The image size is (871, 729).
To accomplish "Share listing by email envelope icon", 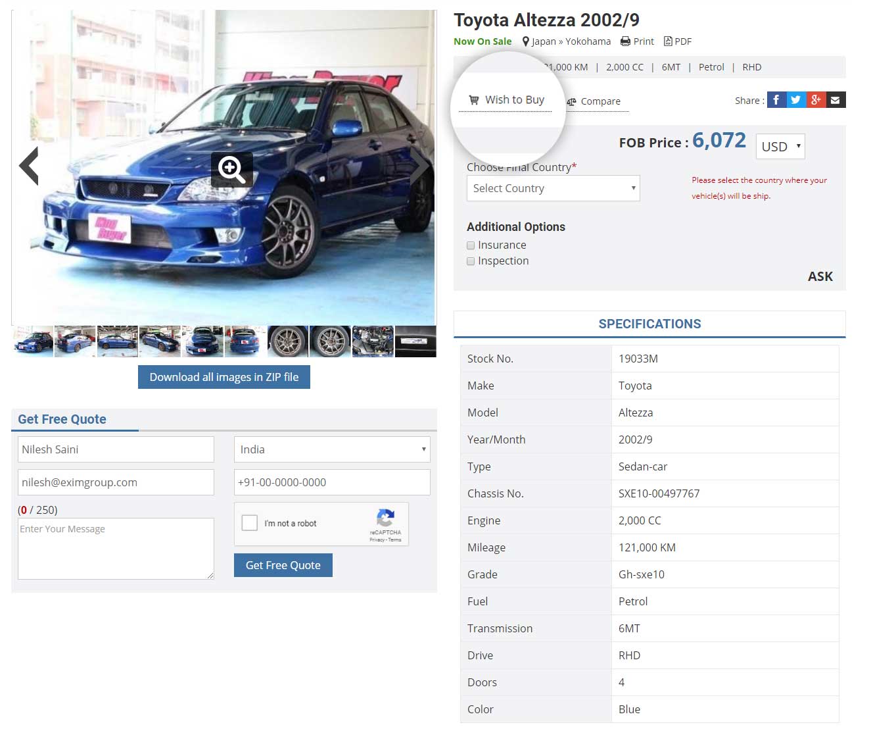I will tap(836, 100).
